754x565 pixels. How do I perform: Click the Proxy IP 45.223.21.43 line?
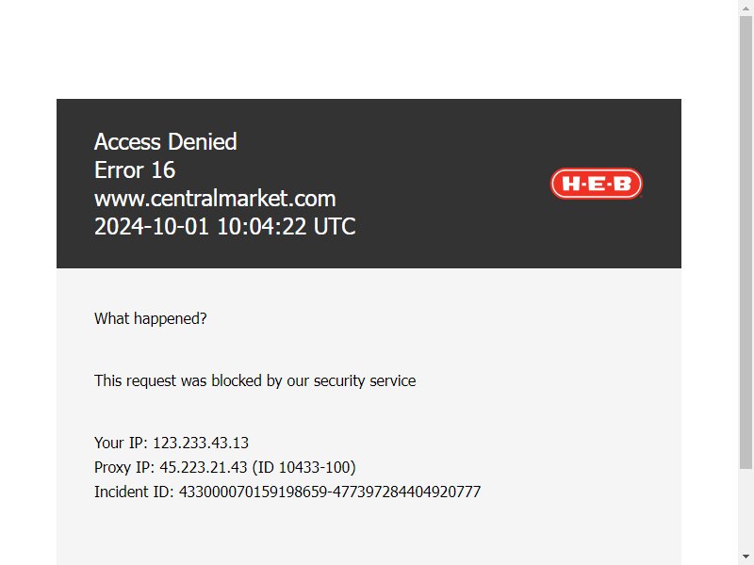(225, 467)
